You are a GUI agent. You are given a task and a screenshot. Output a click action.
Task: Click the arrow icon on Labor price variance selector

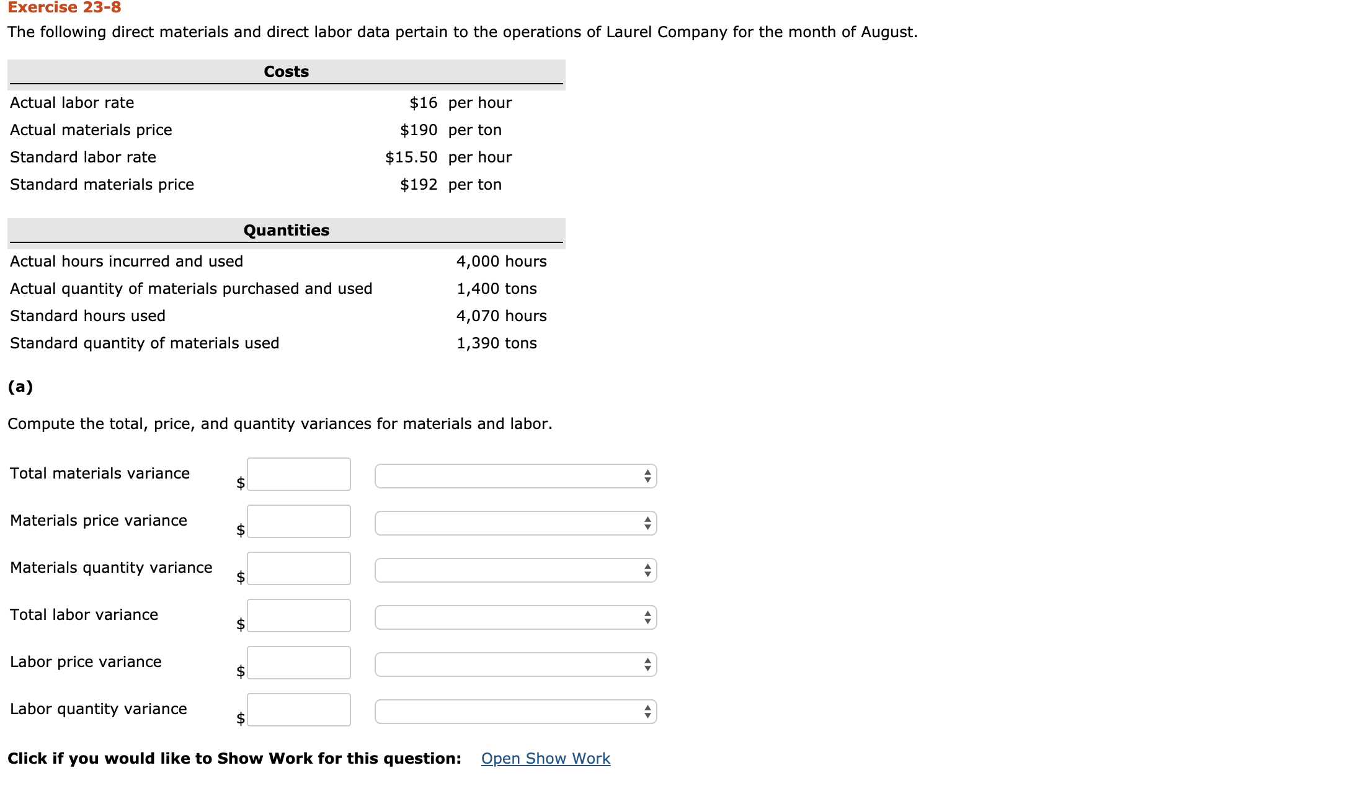click(x=646, y=665)
